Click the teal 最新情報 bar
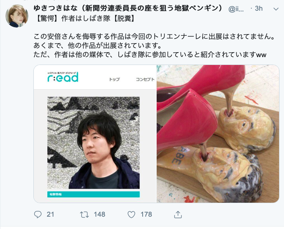The image size is (284, 229). (x=94, y=194)
